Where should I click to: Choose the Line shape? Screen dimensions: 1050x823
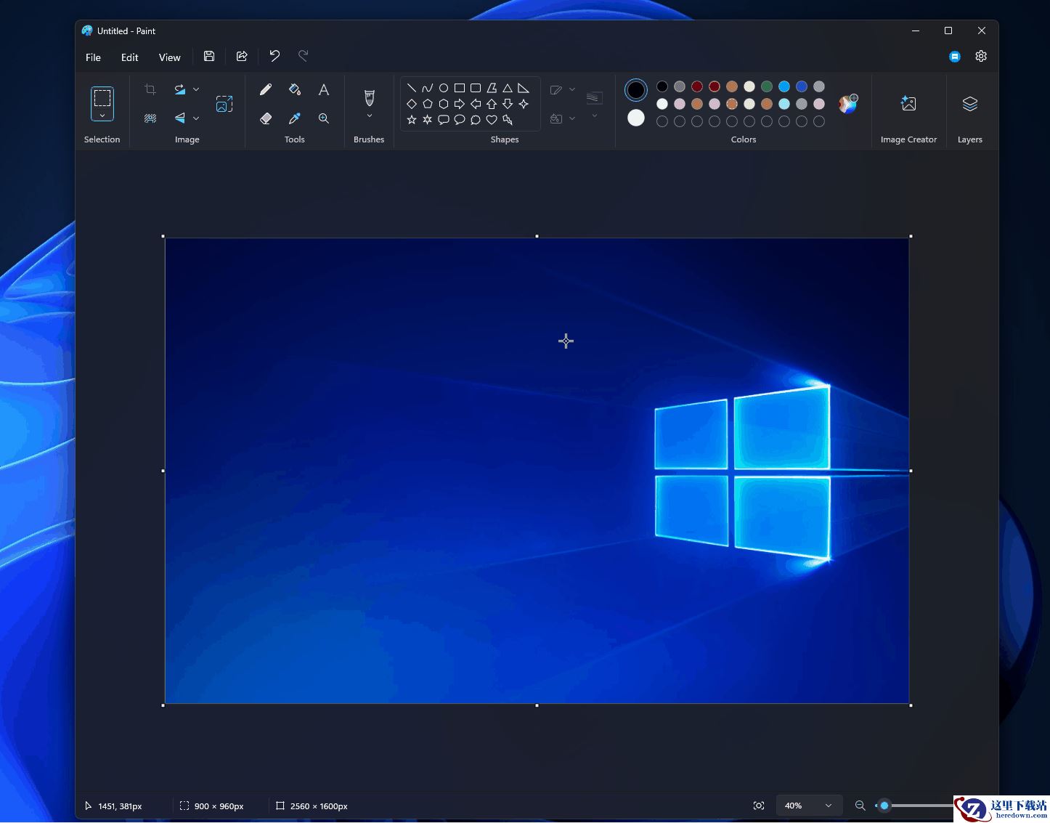tap(412, 88)
